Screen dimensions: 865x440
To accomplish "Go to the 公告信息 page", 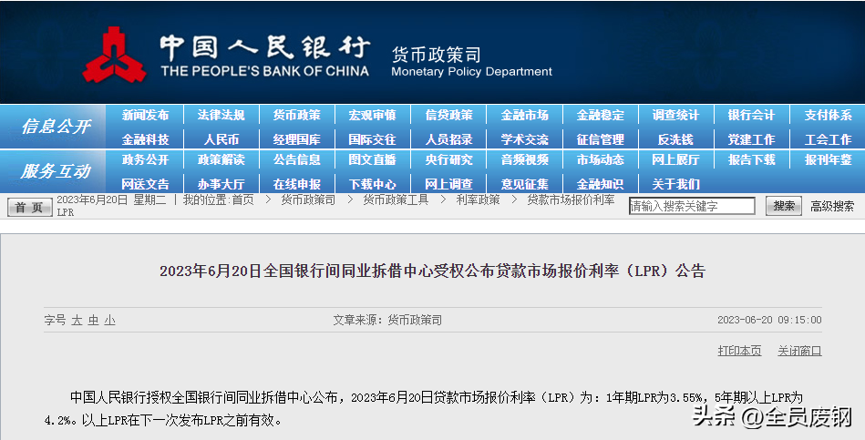I will (297, 160).
